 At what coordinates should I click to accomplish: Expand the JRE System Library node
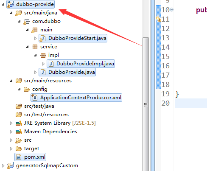point(11,123)
